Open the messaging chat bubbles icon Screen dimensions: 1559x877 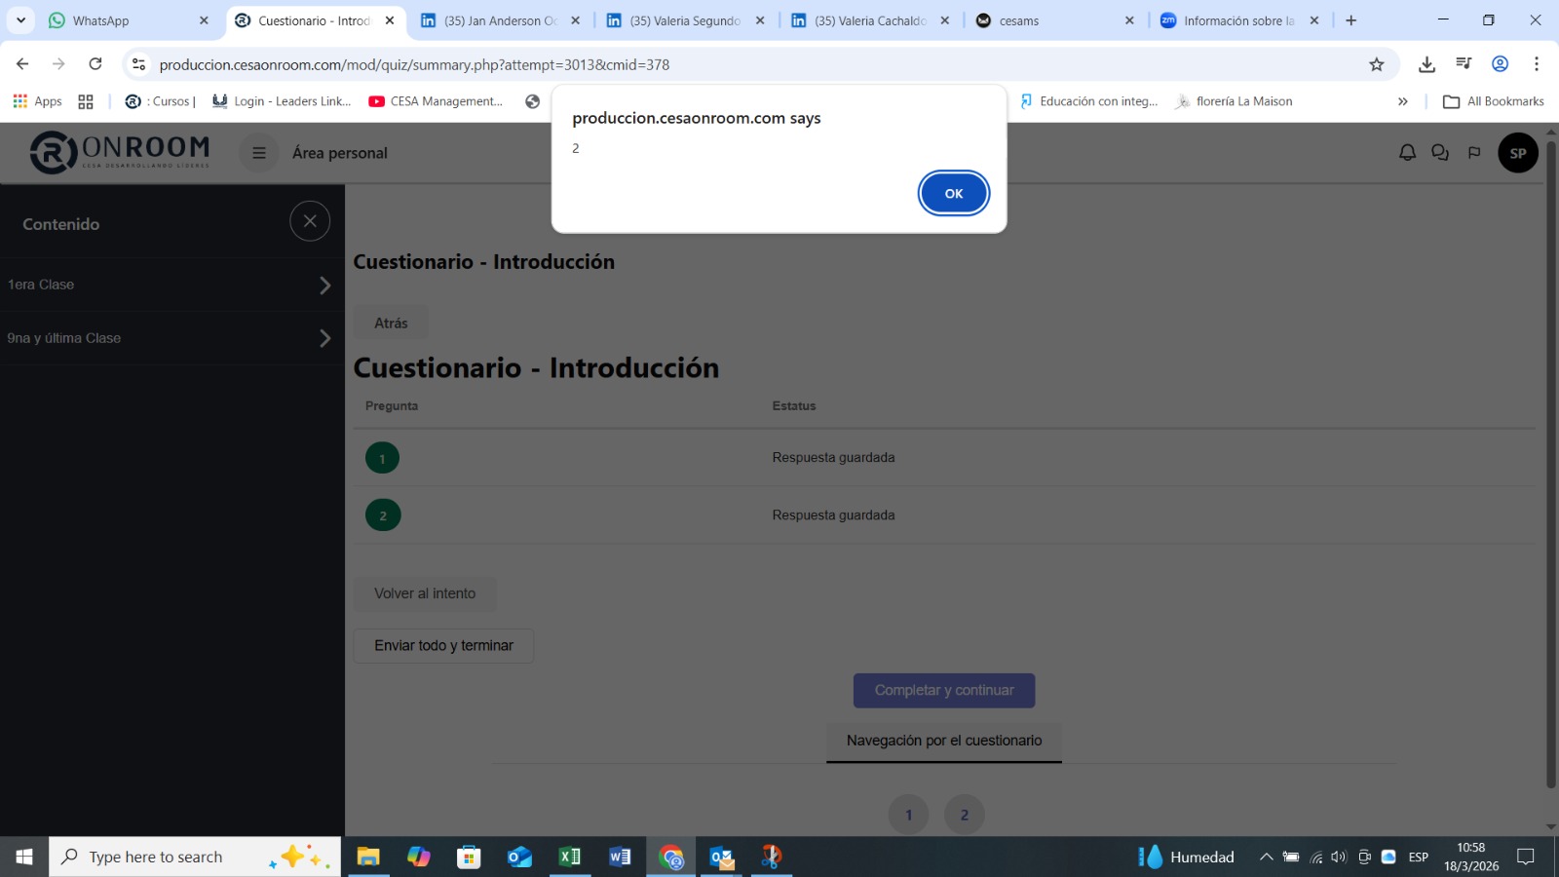(x=1440, y=153)
